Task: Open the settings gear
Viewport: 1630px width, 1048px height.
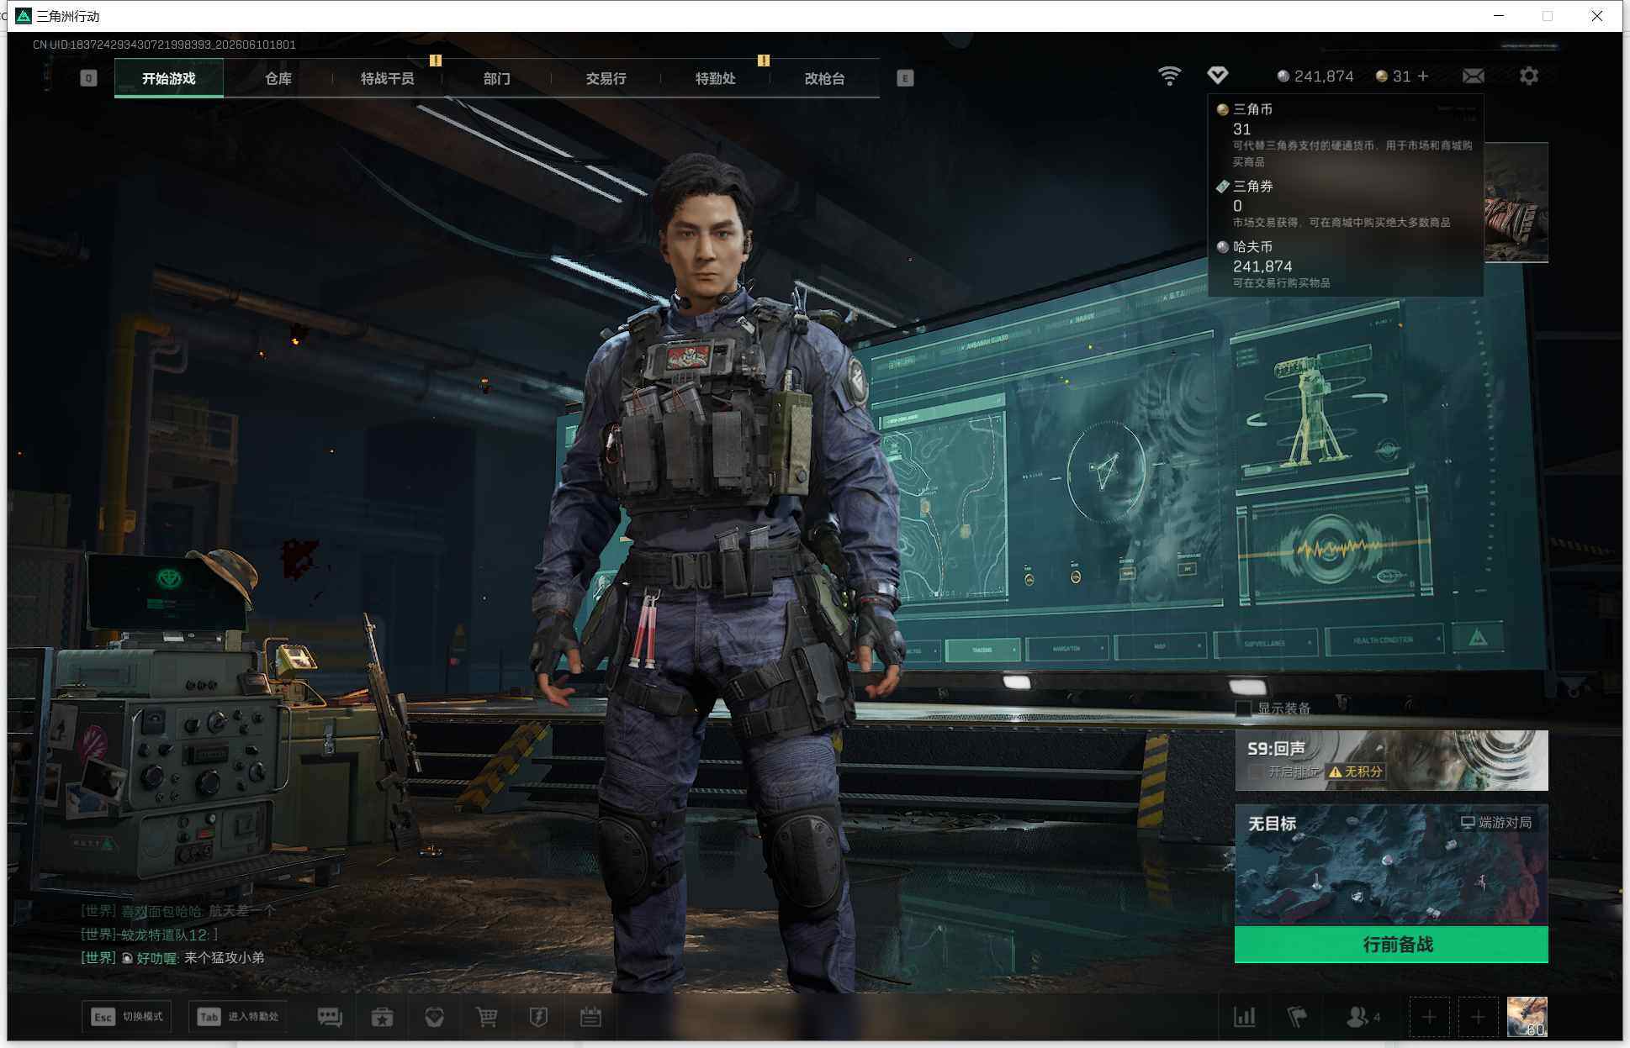Action: (1529, 76)
